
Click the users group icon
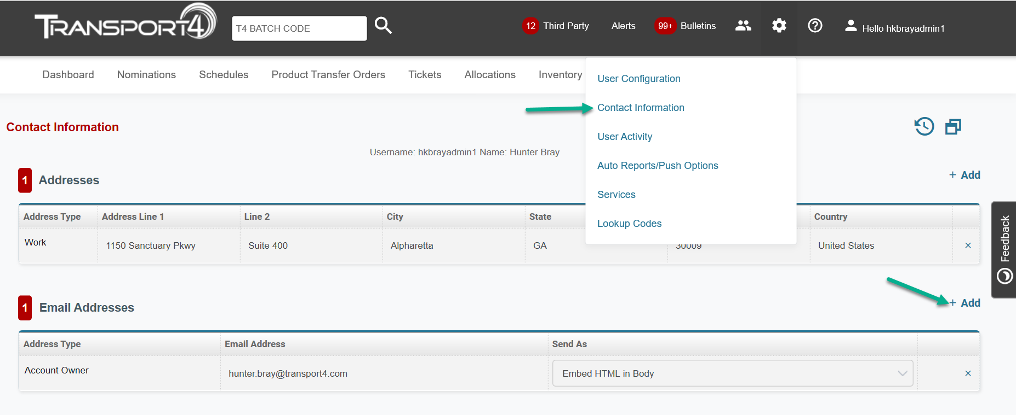(x=743, y=26)
